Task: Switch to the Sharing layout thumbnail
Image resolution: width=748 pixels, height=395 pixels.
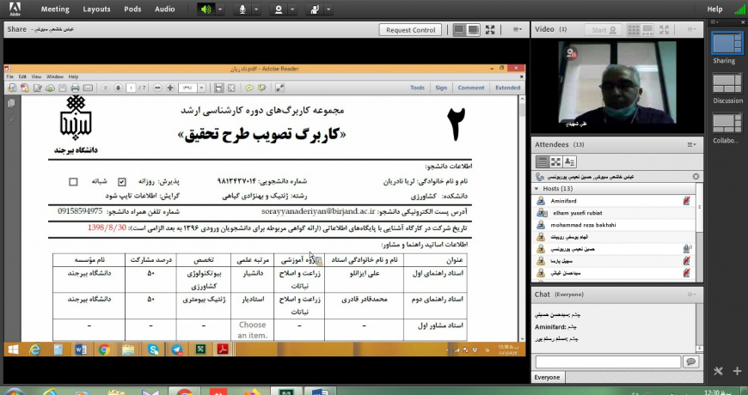Action: [x=727, y=44]
